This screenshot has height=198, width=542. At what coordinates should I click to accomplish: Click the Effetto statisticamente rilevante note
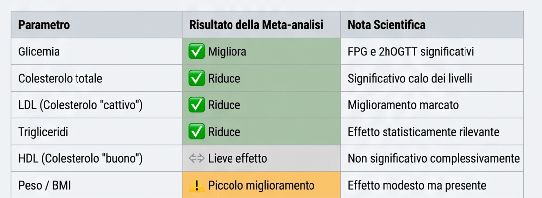[x=423, y=132]
